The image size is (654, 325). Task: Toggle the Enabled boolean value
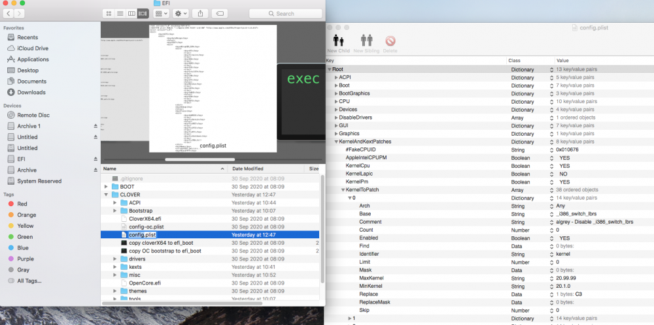(564, 238)
